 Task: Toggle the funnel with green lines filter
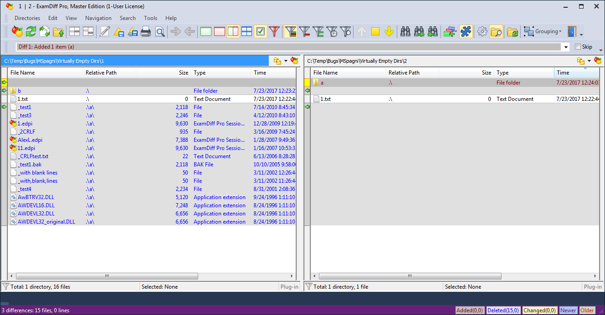(x=318, y=31)
